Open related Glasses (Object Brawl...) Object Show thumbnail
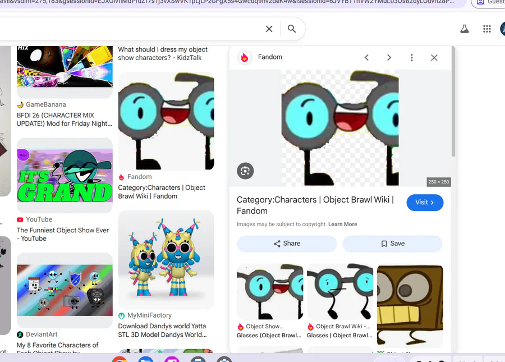The image size is (505, 362). pyautogui.click(x=270, y=292)
